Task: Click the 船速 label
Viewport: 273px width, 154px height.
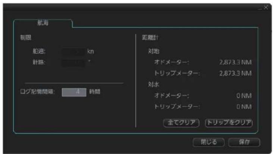Action: click(x=39, y=51)
